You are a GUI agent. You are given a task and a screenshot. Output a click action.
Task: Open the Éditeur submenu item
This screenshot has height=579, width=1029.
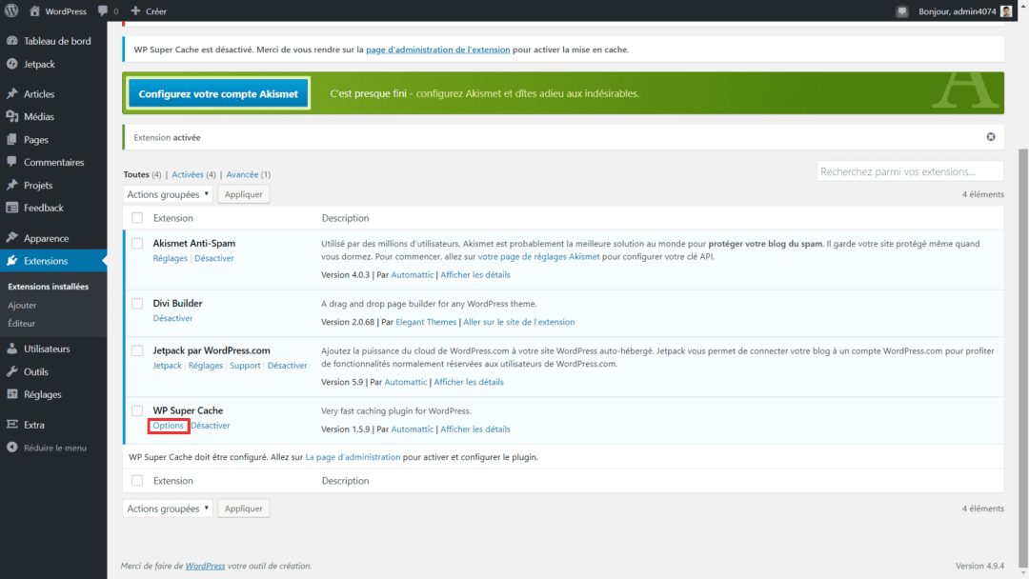pos(22,323)
